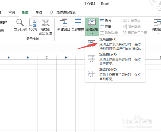Select column E header
The image size is (161, 132).
[9, 57]
